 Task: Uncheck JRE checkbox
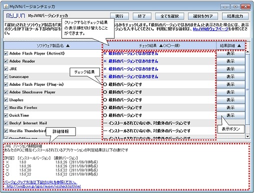(6, 69)
